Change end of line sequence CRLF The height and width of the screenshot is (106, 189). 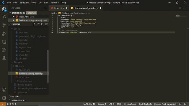[119, 104]
